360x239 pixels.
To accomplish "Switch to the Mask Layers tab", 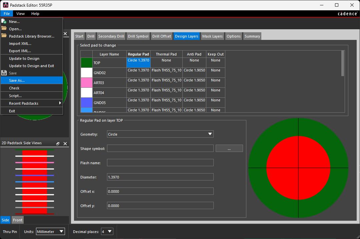I will (x=212, y=36).
